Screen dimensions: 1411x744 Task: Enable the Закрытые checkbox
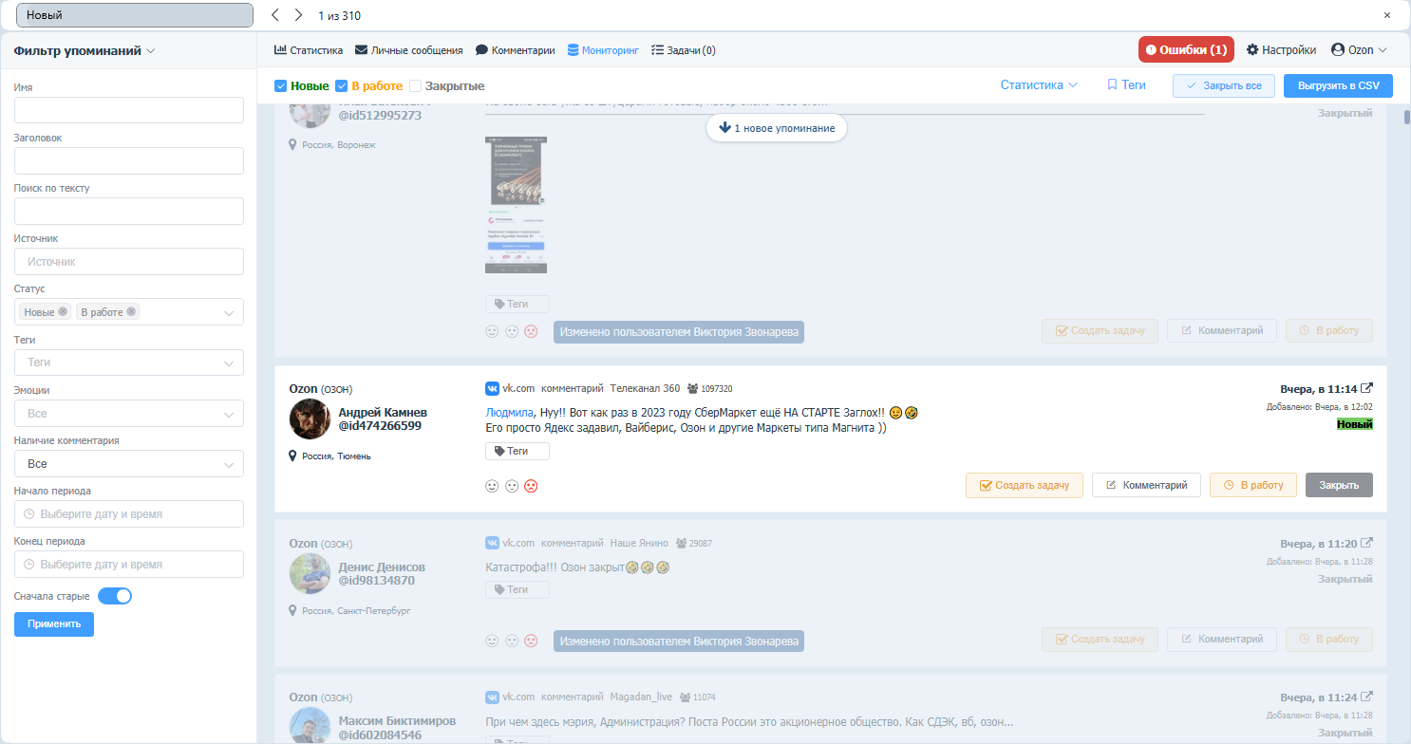coord(416,85)
